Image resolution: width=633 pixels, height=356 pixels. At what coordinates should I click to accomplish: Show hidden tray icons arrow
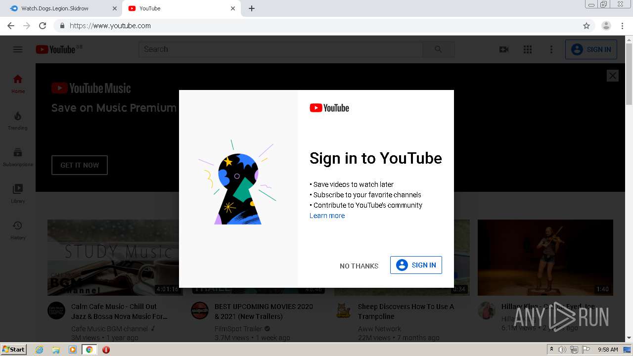click(552, 350)
